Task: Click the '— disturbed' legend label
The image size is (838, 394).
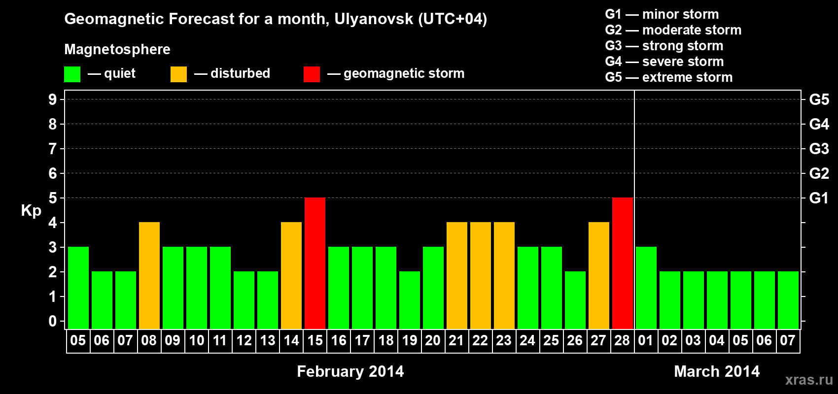Action: [x=232, y=74]
